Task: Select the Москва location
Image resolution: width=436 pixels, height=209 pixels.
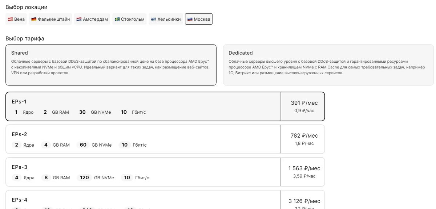Action: [199, 19]
